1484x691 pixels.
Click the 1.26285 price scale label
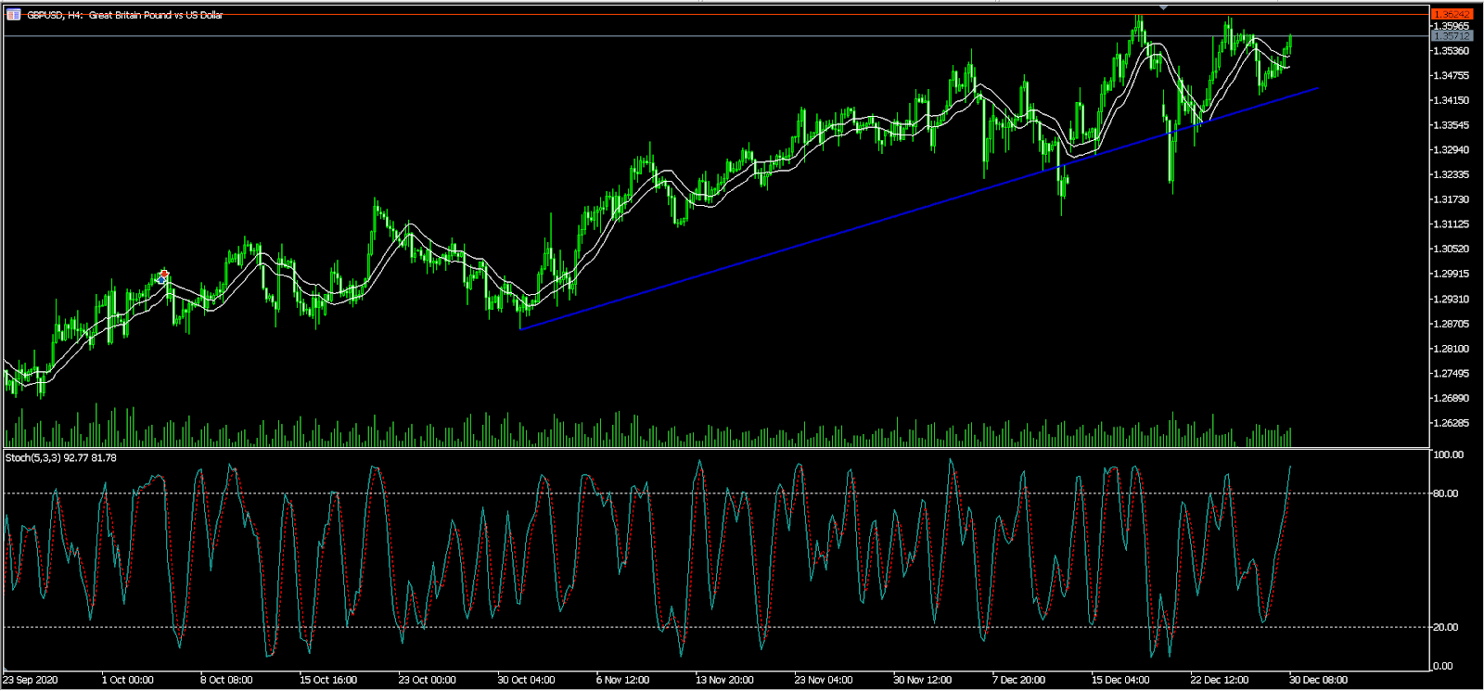pos(1451,423)
